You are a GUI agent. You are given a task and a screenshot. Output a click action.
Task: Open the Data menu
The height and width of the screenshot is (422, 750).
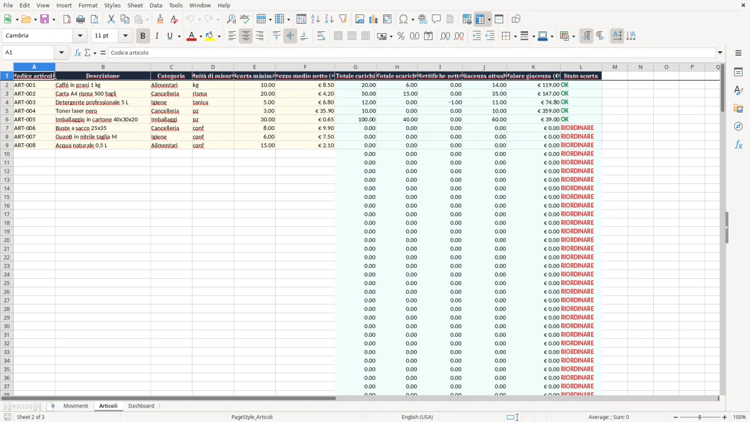click(x=156, y=5)
